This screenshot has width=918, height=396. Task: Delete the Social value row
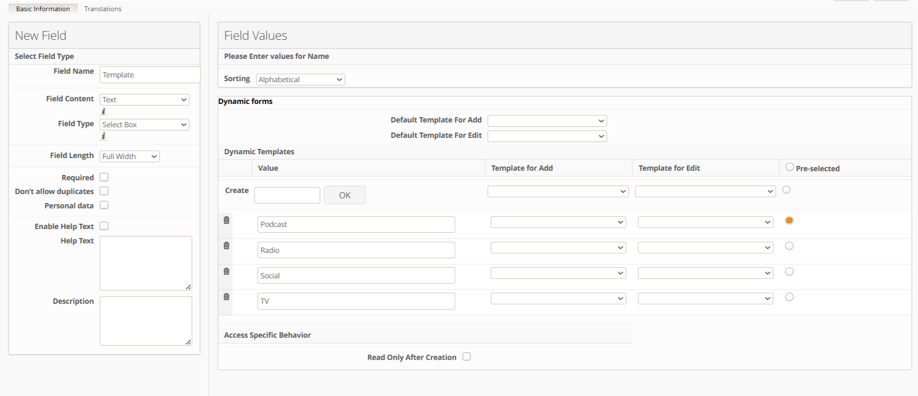click(x=226, y=271)
